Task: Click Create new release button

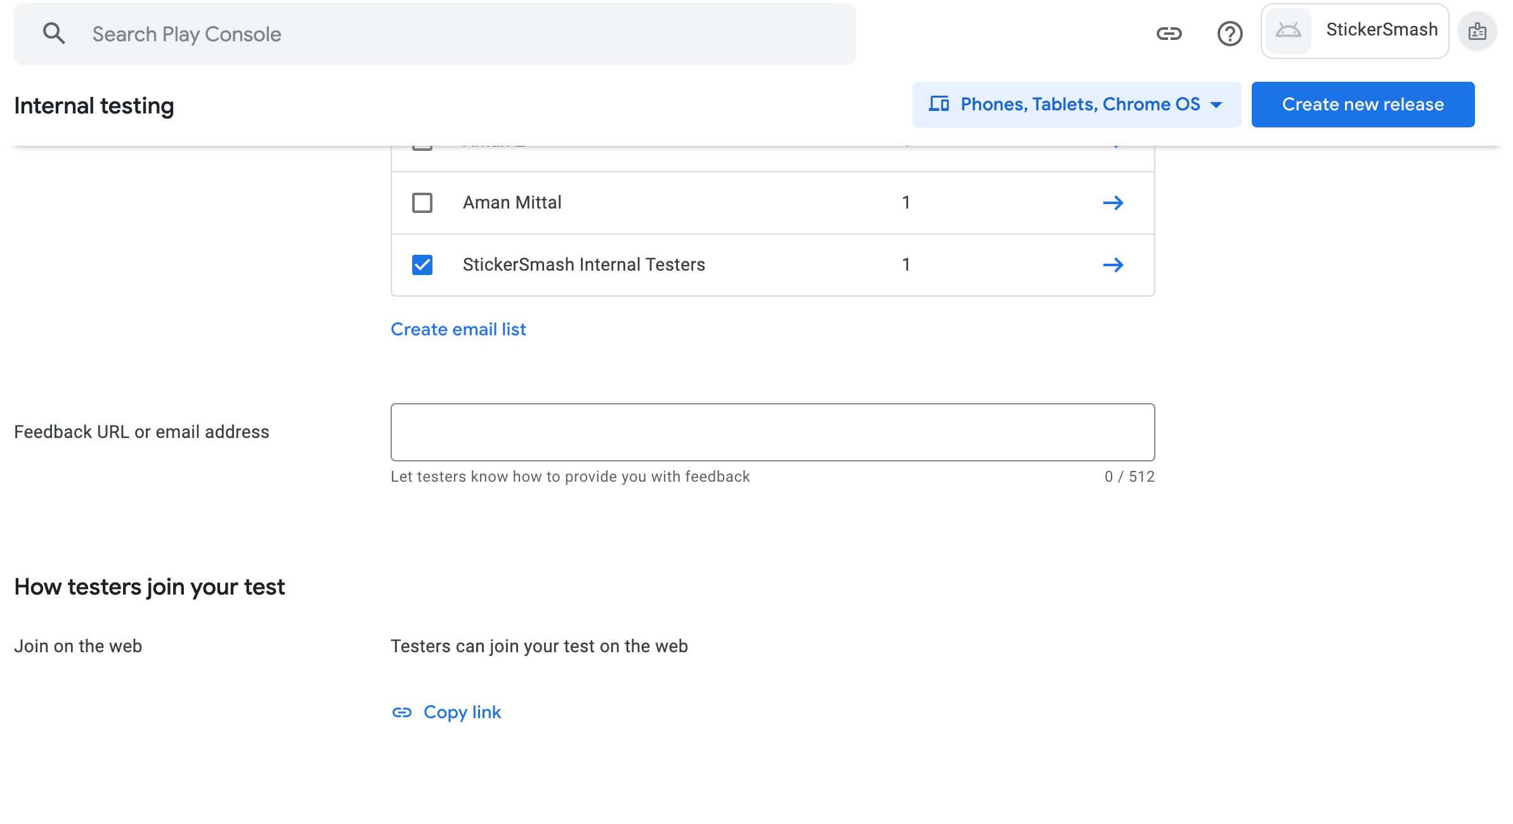Action: (x=1363, y=105)
